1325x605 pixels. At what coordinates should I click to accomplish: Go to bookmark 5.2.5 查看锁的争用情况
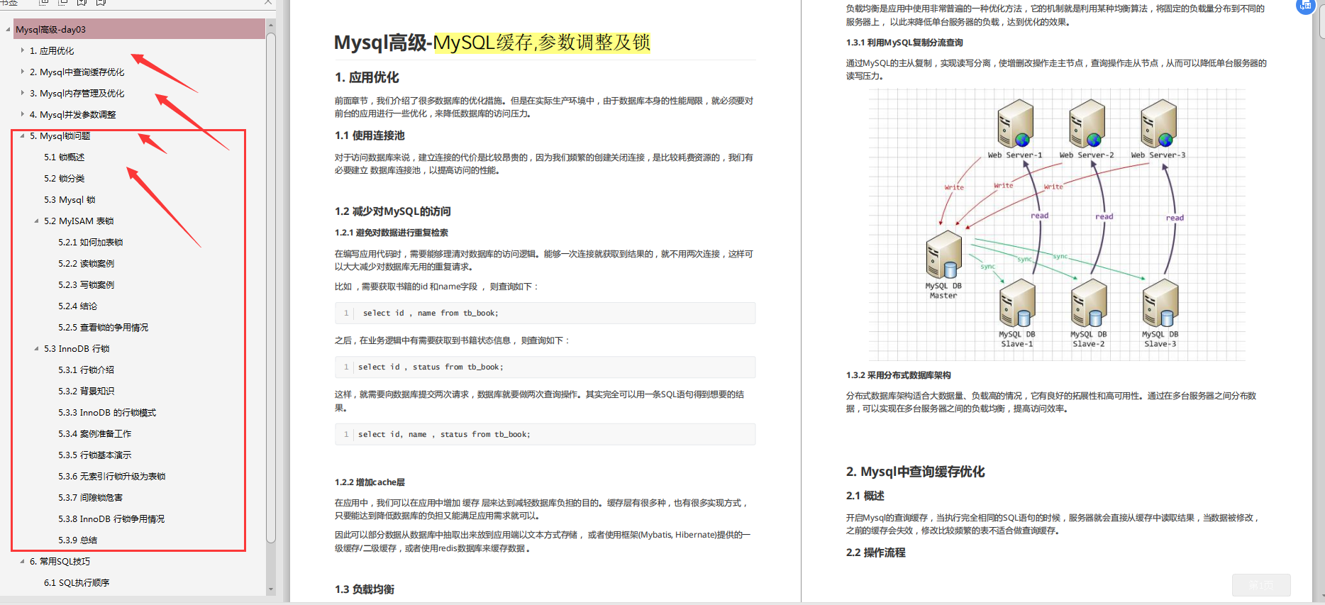coord(103,327)
